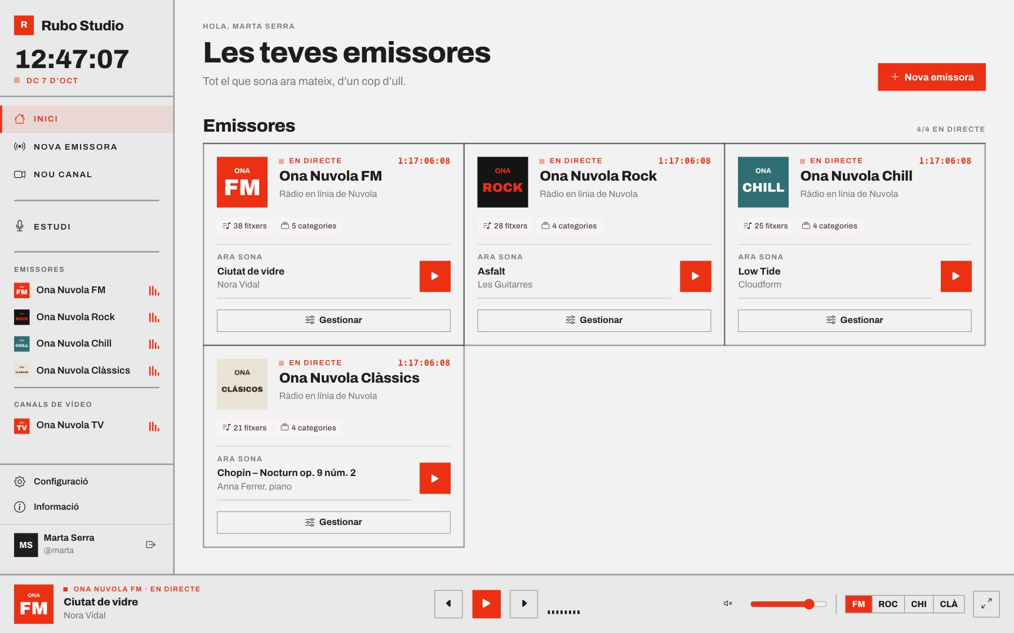
Task: Play Ona Nuvola Rock station
Action: (695, 276)
